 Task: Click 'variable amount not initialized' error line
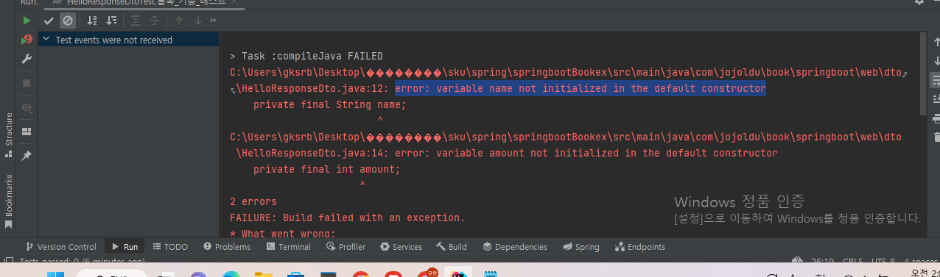coord(586,154)
